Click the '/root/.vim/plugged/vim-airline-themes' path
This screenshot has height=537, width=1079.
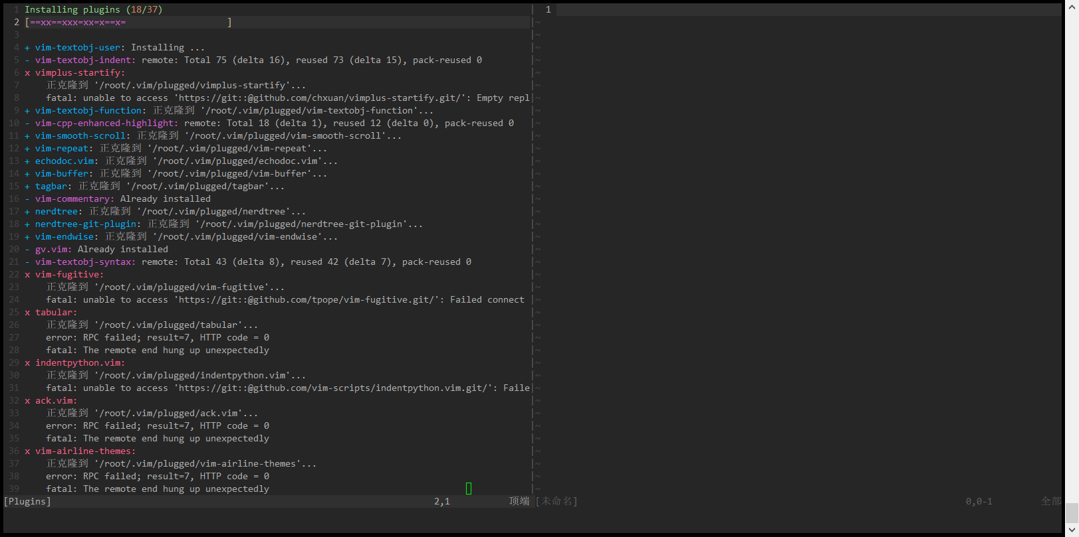tap(197, 463)
